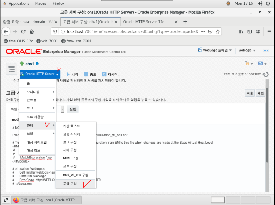Screen dimensions: 275x205
Task: Restart the server with 재시작 button
Action: (111, 74)
